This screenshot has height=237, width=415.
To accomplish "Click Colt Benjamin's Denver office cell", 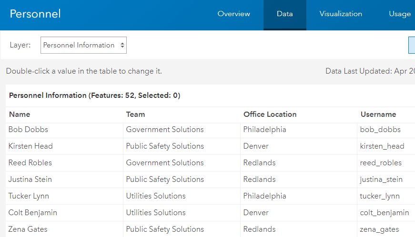I will point(256,213).
